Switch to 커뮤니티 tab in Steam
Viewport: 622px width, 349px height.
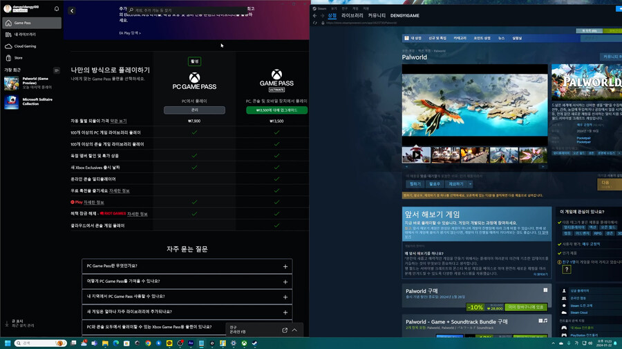coord(377,15)
